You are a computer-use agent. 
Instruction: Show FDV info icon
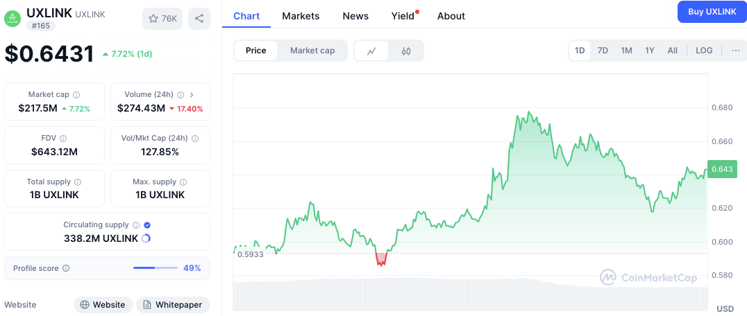pos(63,139)
